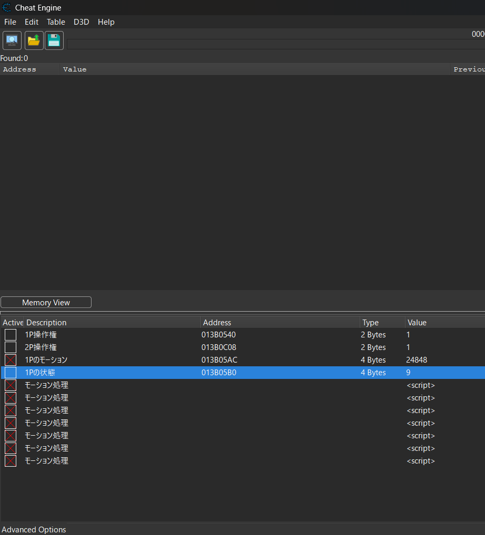
Task: Toggle the 1Pの状態 active checkbox
Action: (11, 373)
